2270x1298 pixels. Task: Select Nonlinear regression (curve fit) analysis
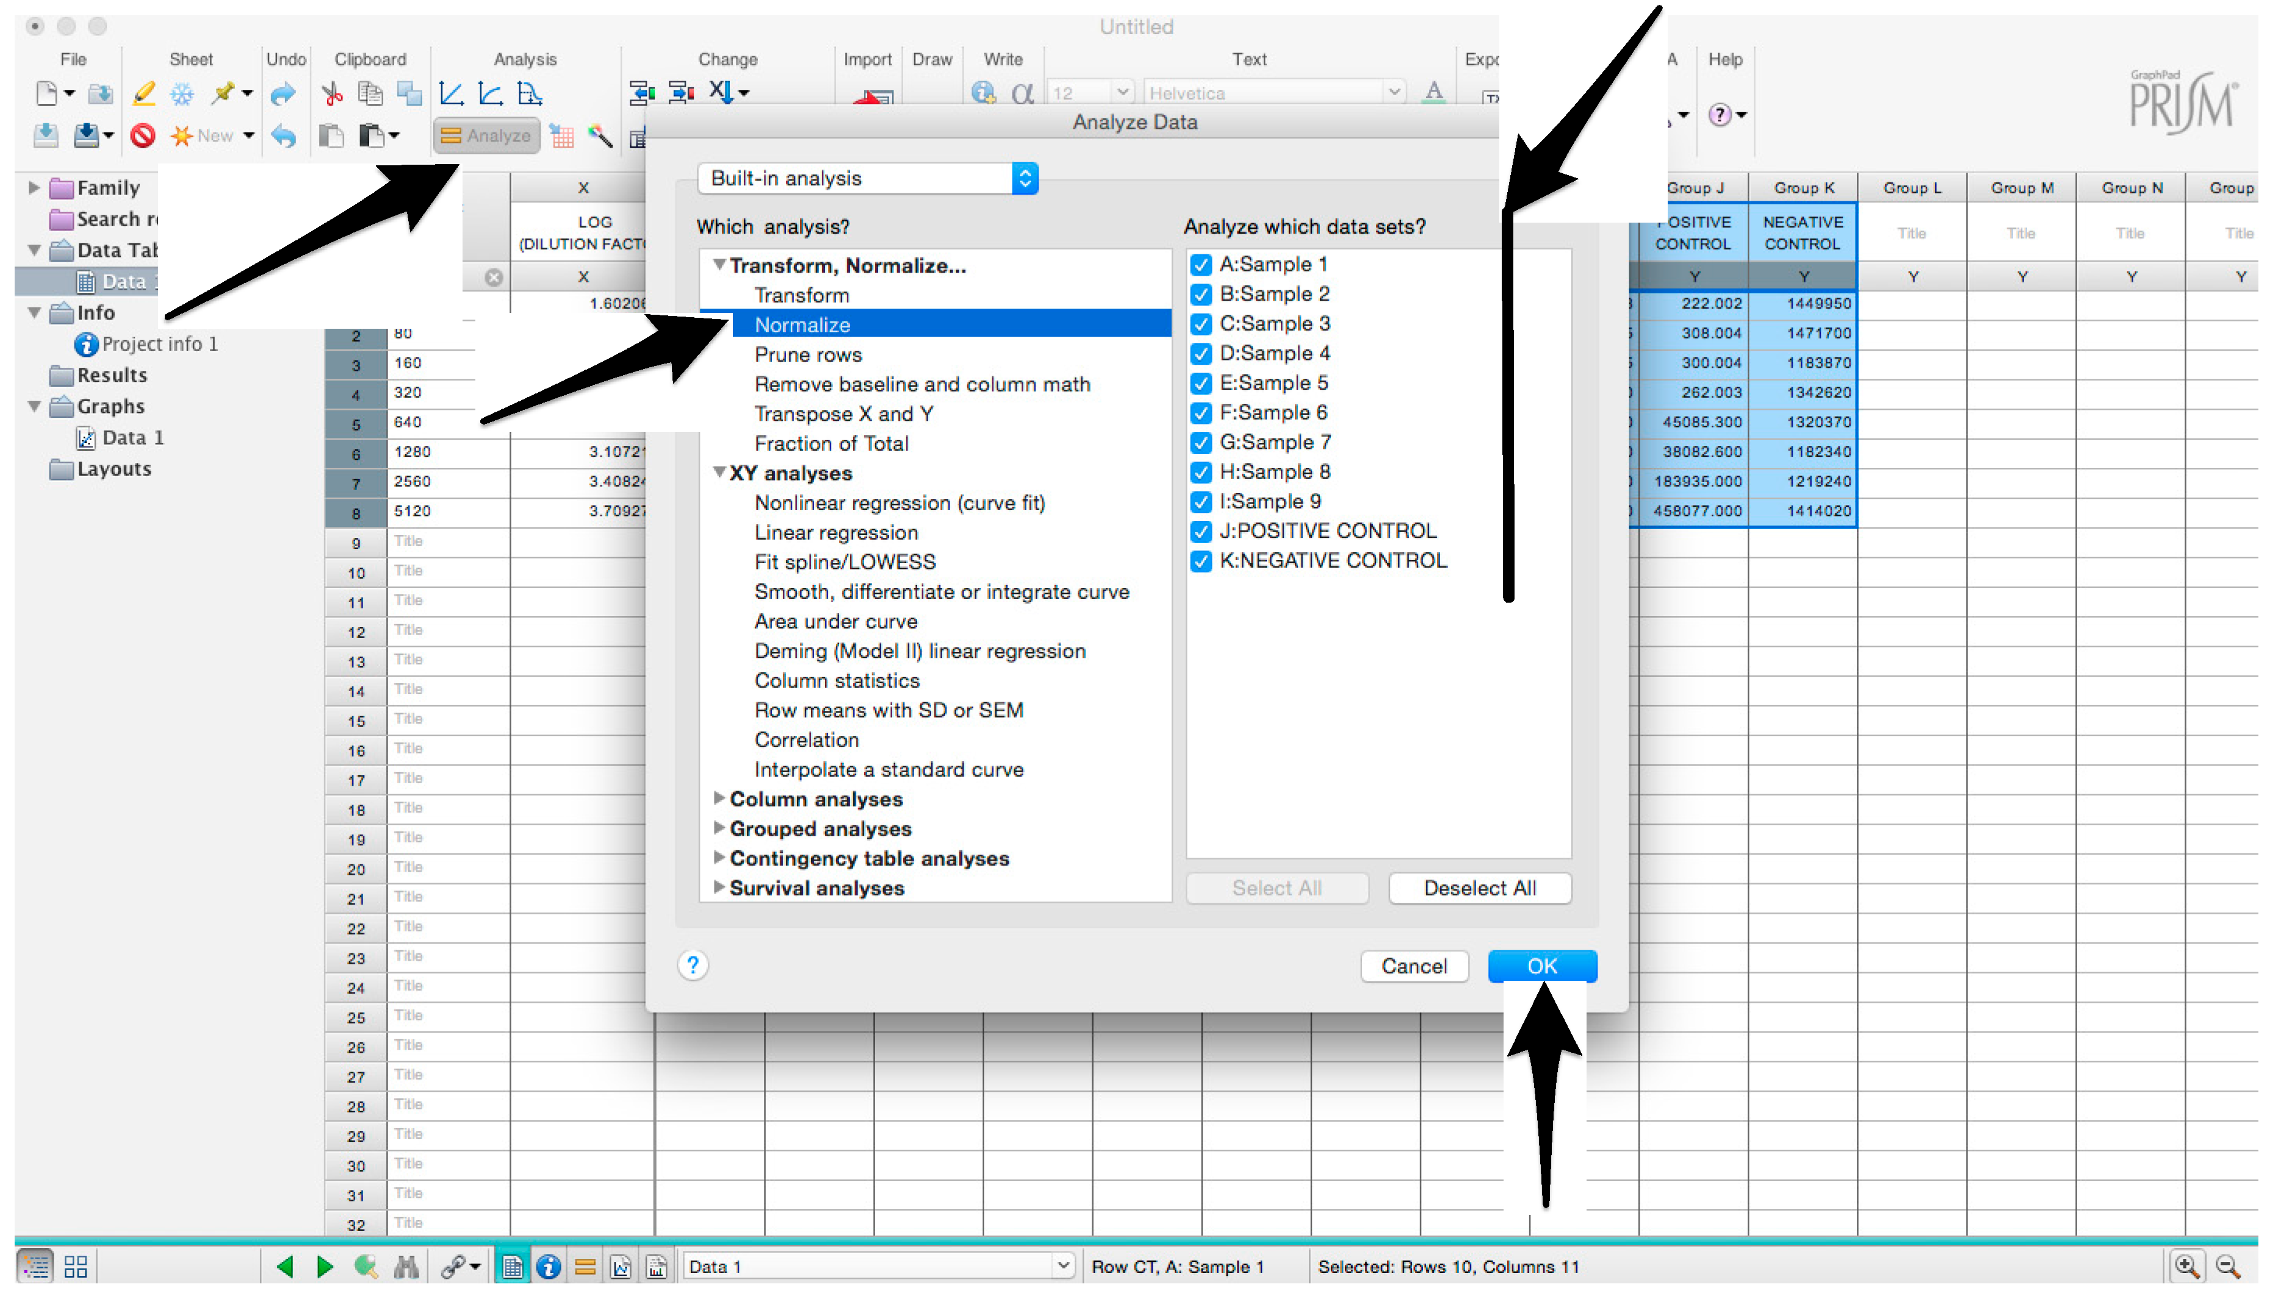click(x=899, y=503)
